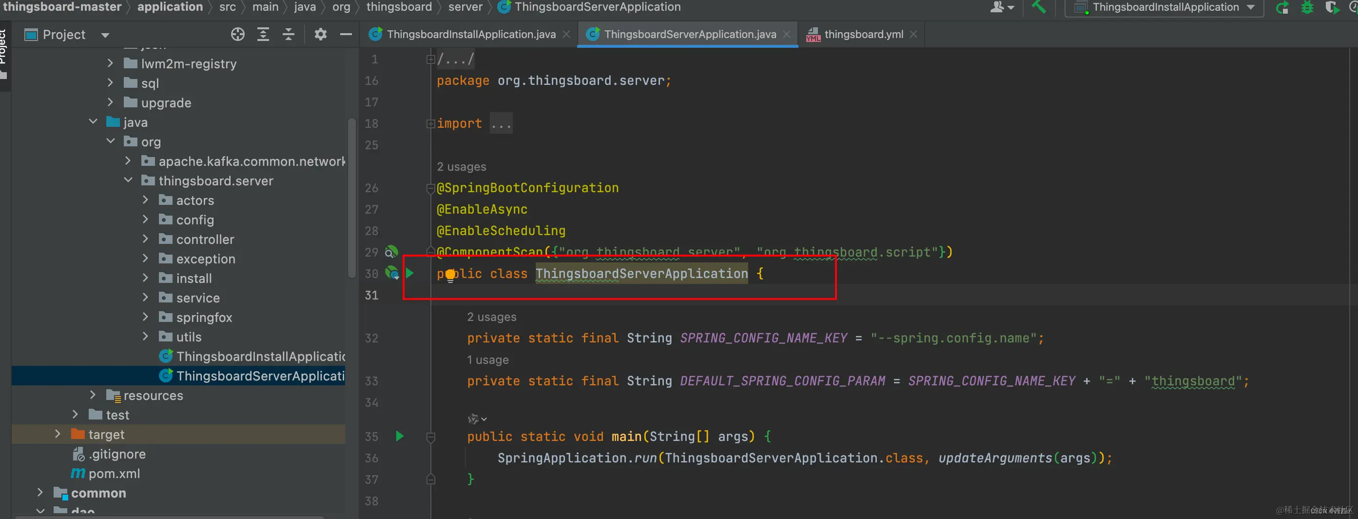Click the bean search gutter icon on line 29
1358x519 pixels.
click(x=390, y=252)
